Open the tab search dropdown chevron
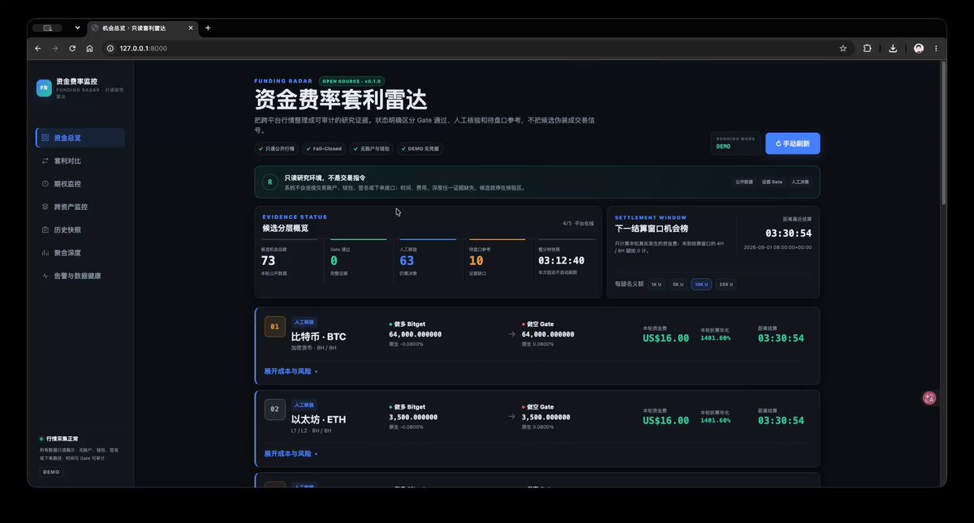Image resolution: width=974 pixels, height=523 pixels. [78, 28]
